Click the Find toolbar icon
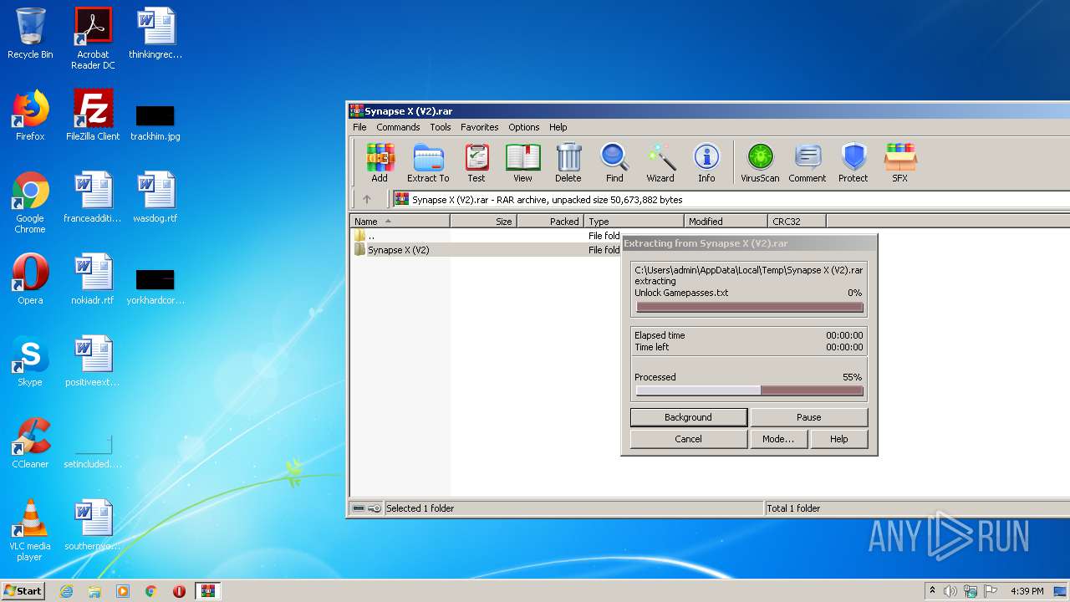The width and height of the screenshot is (1070, 602). [614, 162]
